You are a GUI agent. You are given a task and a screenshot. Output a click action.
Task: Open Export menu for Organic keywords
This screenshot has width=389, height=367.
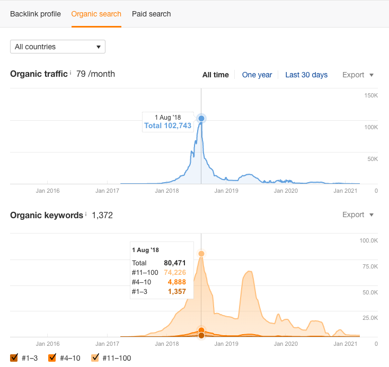click(358, 214)
